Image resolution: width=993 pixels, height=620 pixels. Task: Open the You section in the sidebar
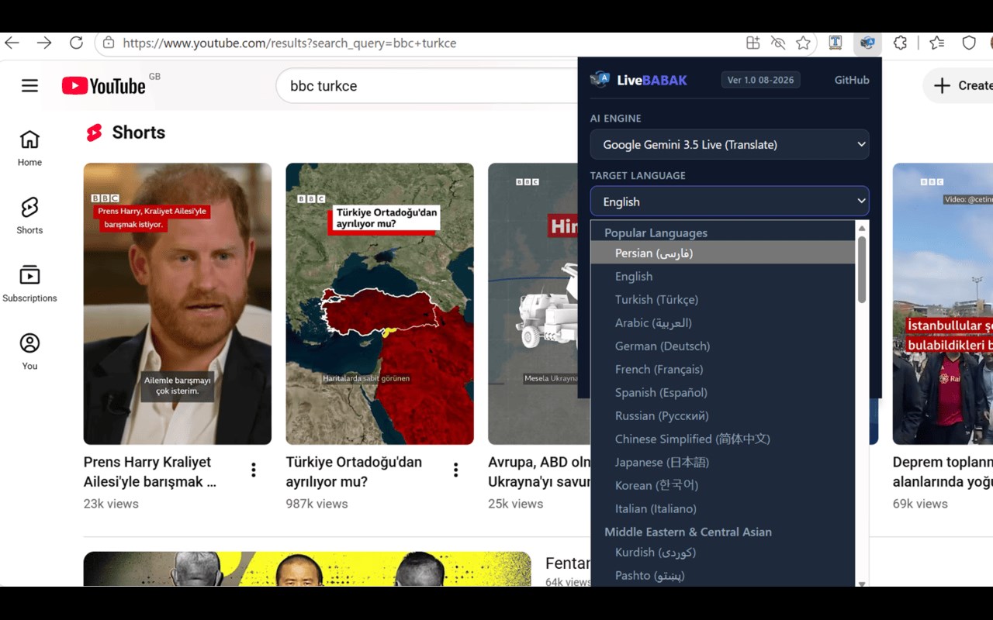click(29, 352)
